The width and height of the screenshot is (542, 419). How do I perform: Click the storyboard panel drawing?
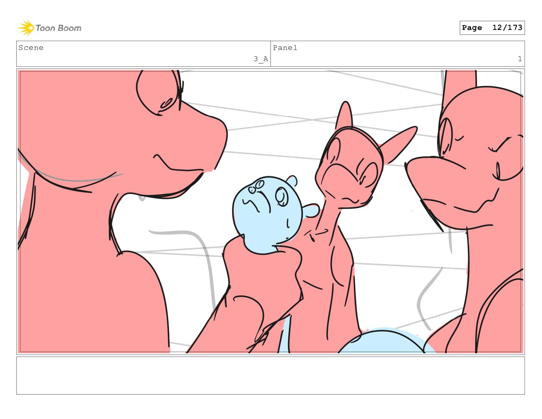[x=270, y=212]
